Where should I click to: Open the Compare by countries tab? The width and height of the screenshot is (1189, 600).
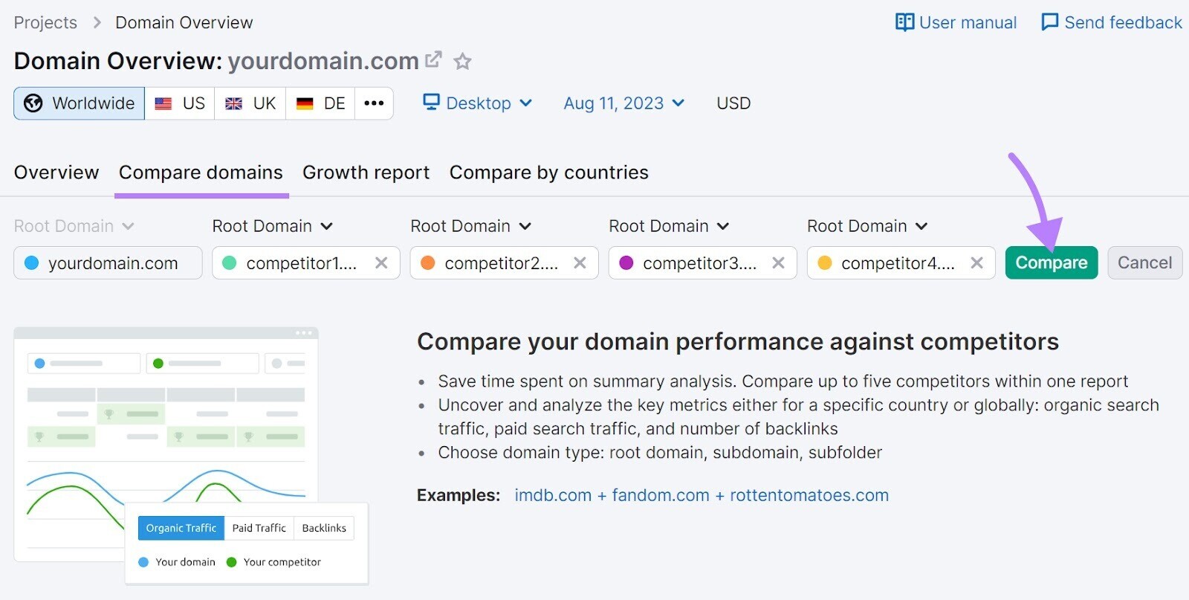pyautogui.click(x=548, y=172)
